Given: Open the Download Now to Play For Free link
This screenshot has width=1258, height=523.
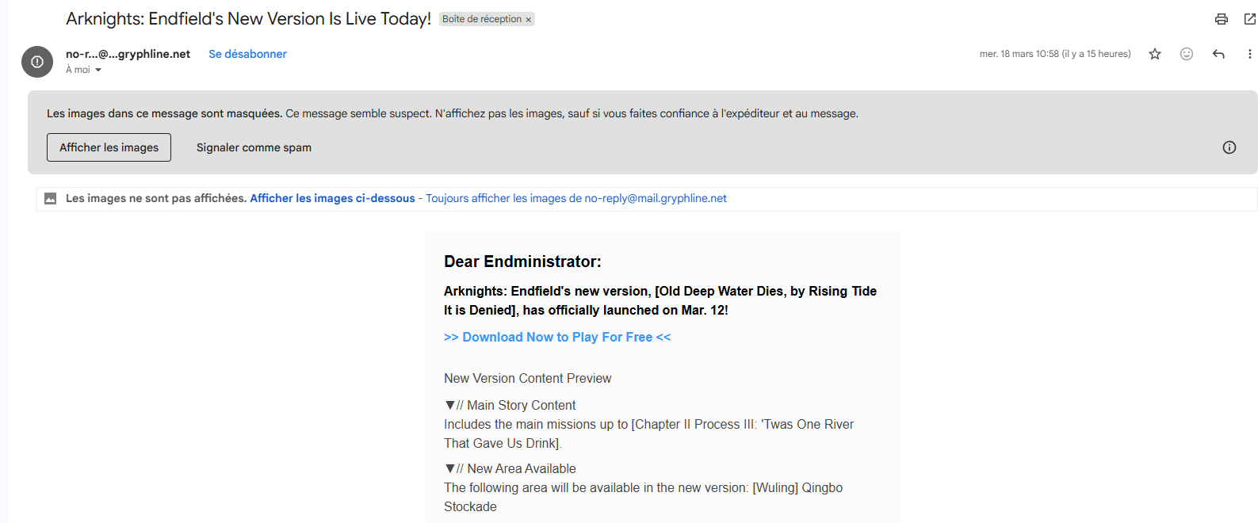Looking at the screenshot, I should coord(557,337).
